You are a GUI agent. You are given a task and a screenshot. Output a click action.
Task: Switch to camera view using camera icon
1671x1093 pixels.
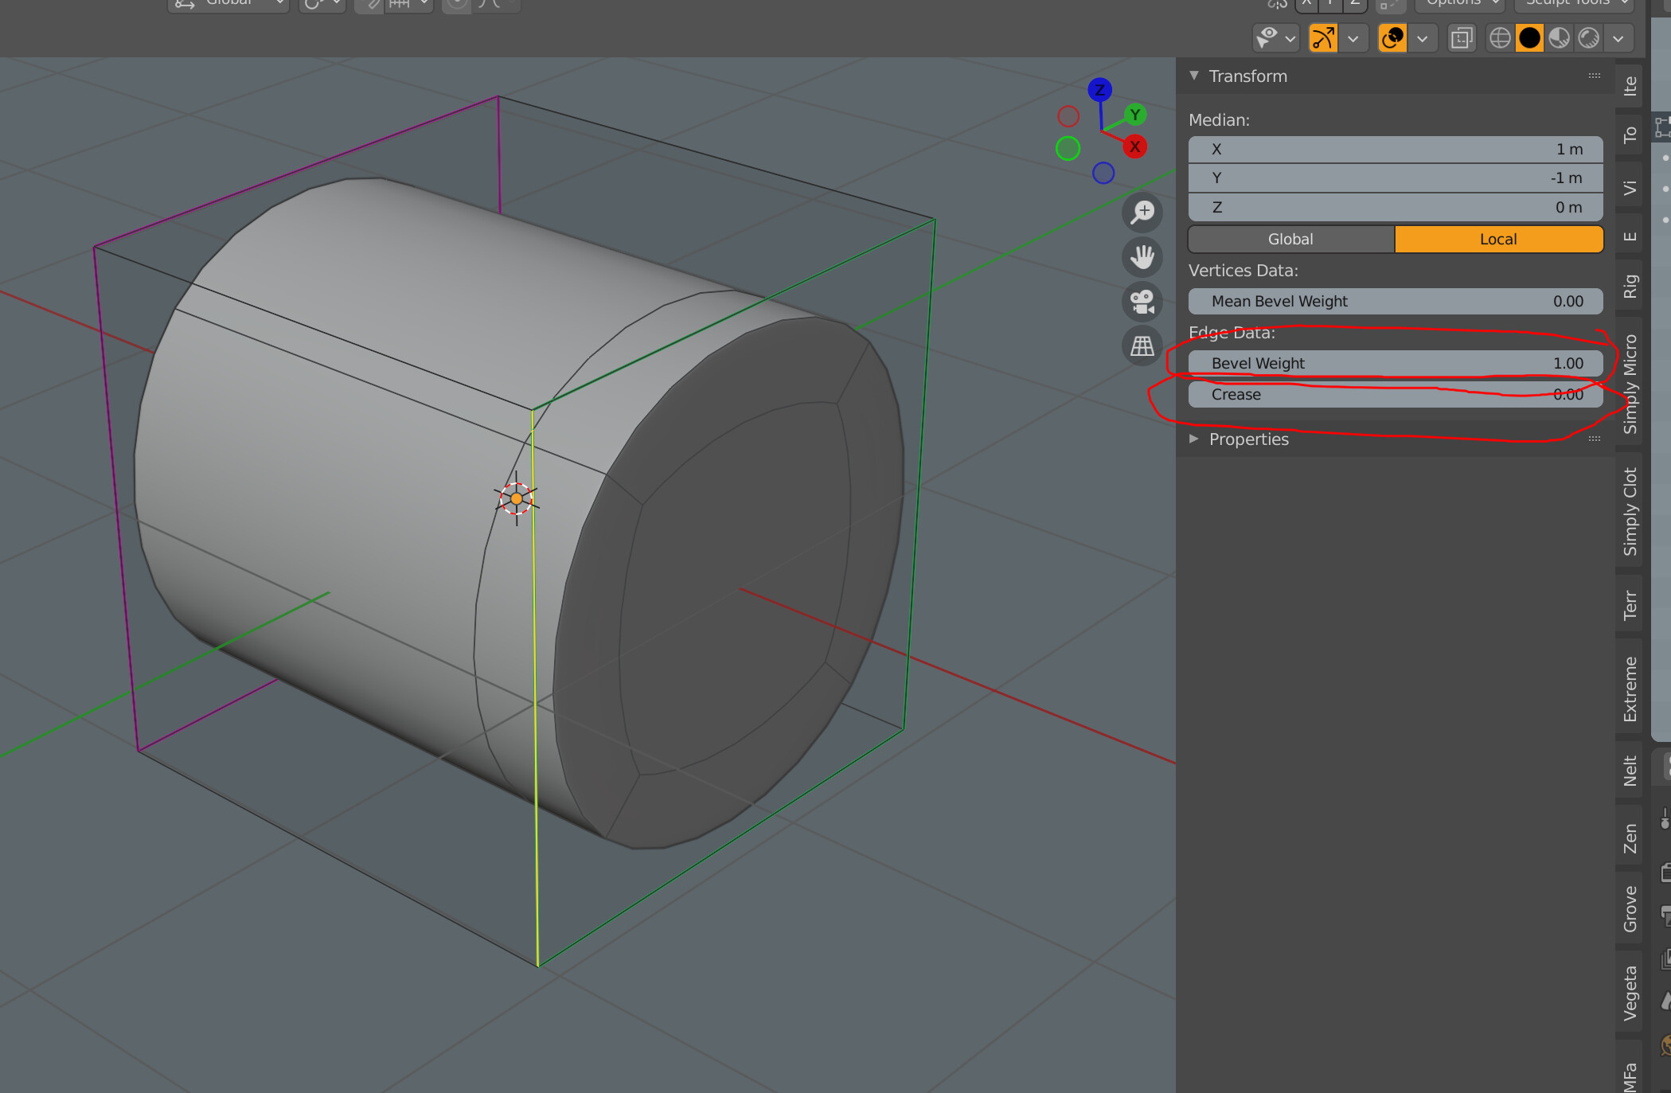(1142, 303)
